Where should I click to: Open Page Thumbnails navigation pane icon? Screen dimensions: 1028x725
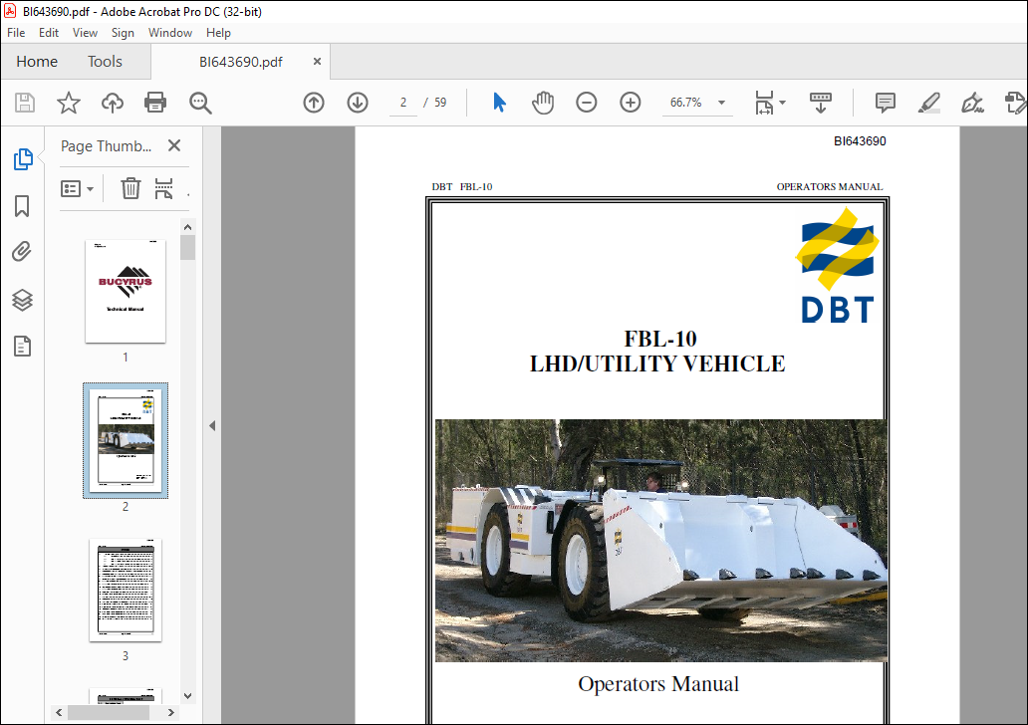coord(23,159)
